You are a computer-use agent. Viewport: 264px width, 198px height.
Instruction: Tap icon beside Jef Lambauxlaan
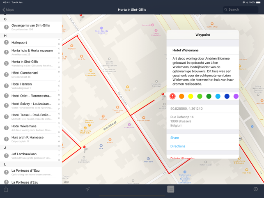click(x=6, y=155)
